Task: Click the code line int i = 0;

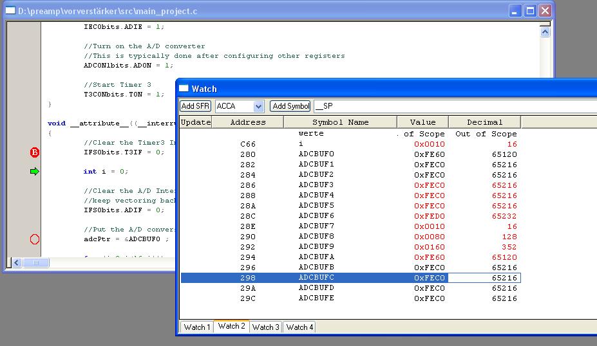Action: (x=106, y=172)
